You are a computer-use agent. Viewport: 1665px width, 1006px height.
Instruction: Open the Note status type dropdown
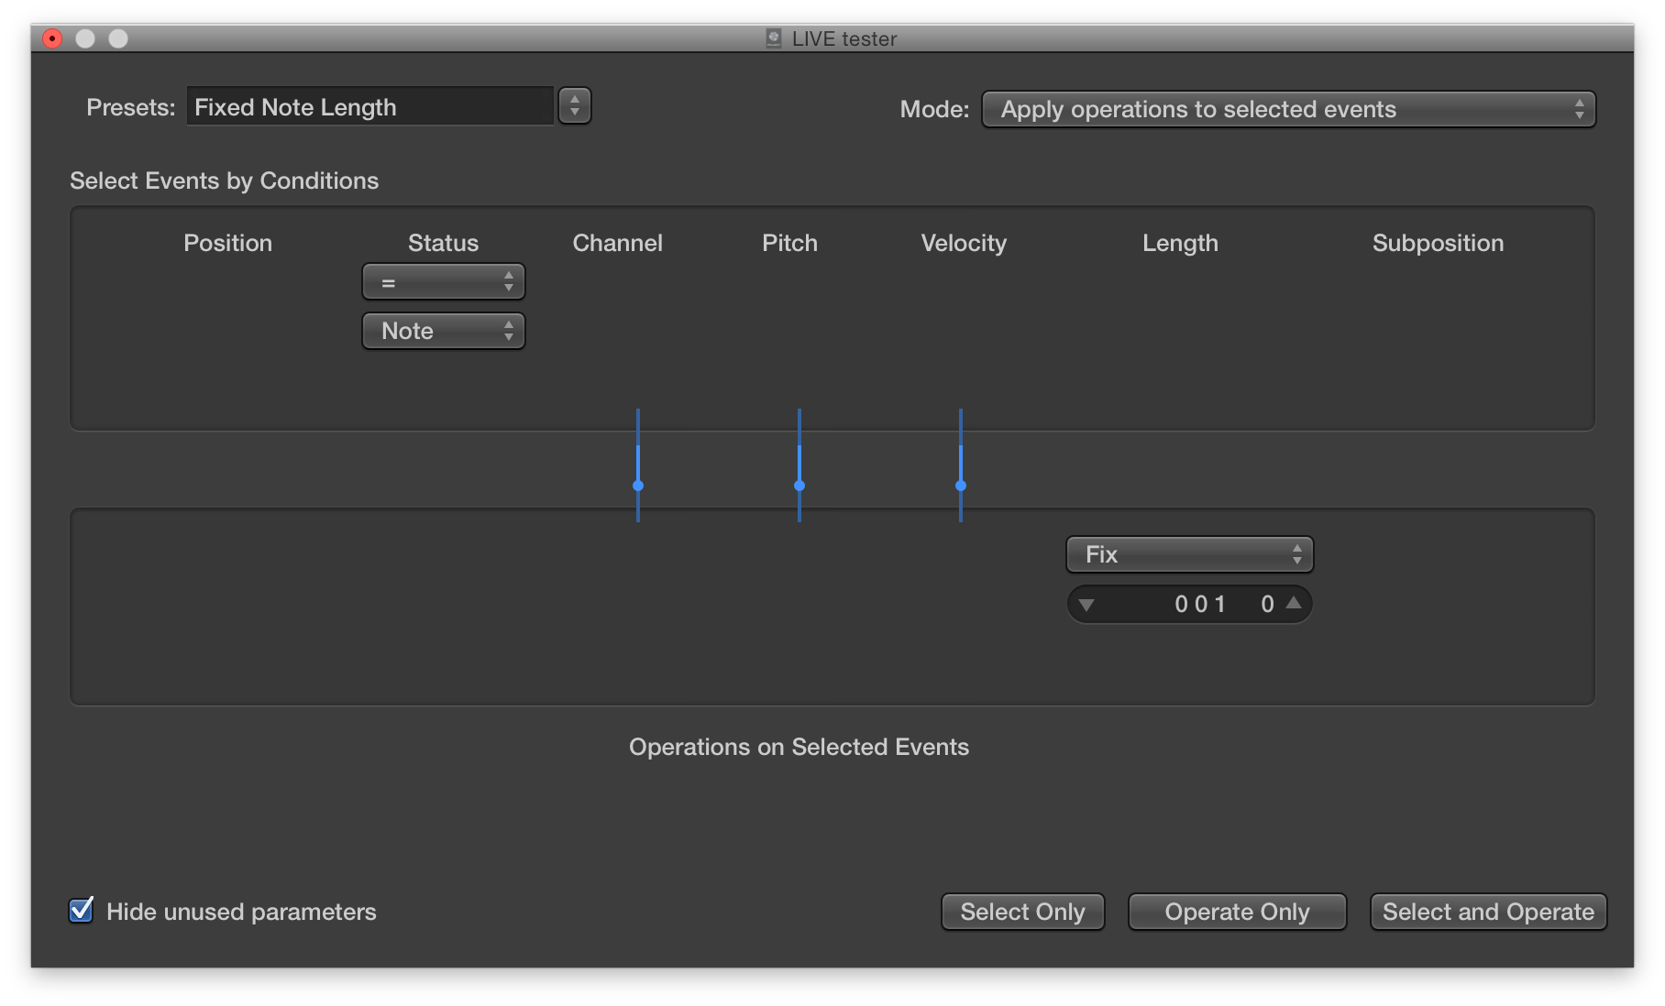click(443, 331)
